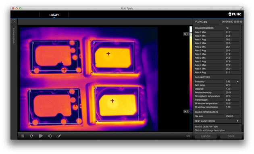The image size is (254, 154).
Task: Click the MEASUREMENTS section header
Action: [204, 28]
